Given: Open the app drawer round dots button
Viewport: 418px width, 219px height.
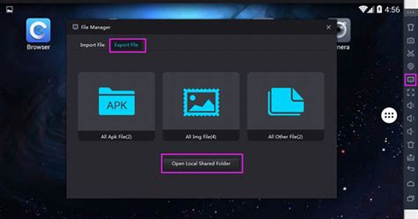Looking at the screenshot, I should tap(389, 115).
